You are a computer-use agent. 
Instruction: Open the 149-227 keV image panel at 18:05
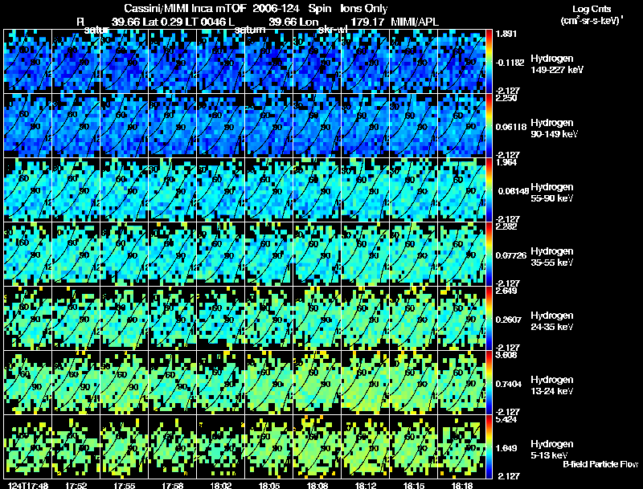click(269, 62)
